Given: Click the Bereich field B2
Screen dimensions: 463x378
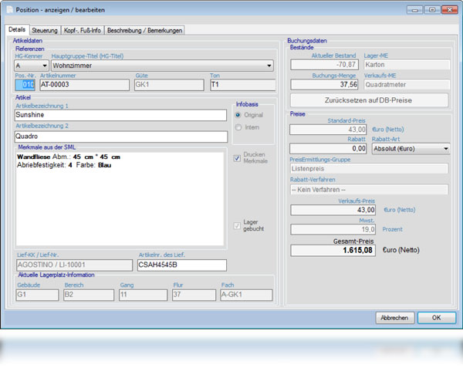Looking at the screenshot, I should (89, 295).
